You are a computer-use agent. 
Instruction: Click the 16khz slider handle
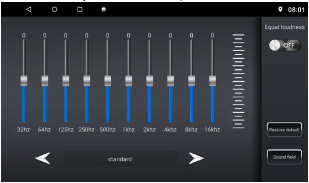[212, 81]
